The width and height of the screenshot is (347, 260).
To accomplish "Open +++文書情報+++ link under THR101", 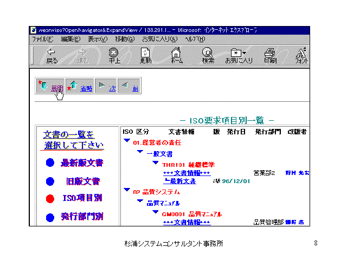I will pos(187,173).
